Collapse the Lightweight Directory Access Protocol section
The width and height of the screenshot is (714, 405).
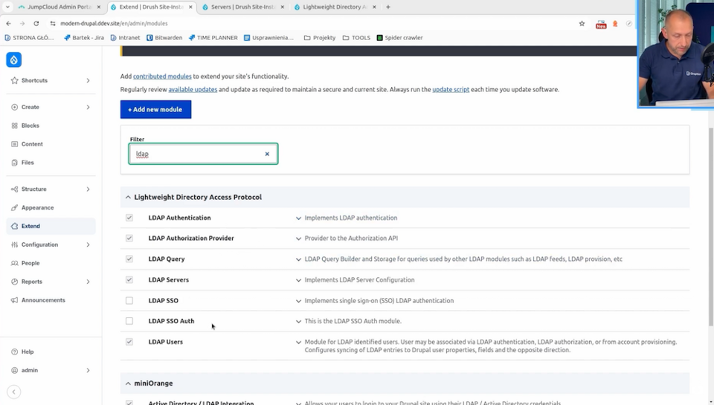coord(128,198)
